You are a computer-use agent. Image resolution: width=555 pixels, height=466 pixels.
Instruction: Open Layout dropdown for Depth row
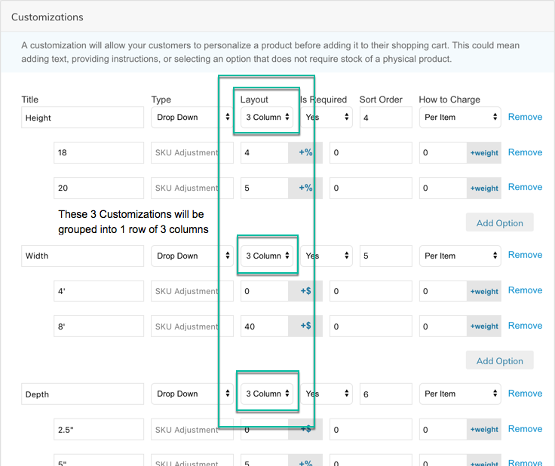point(267,394)
